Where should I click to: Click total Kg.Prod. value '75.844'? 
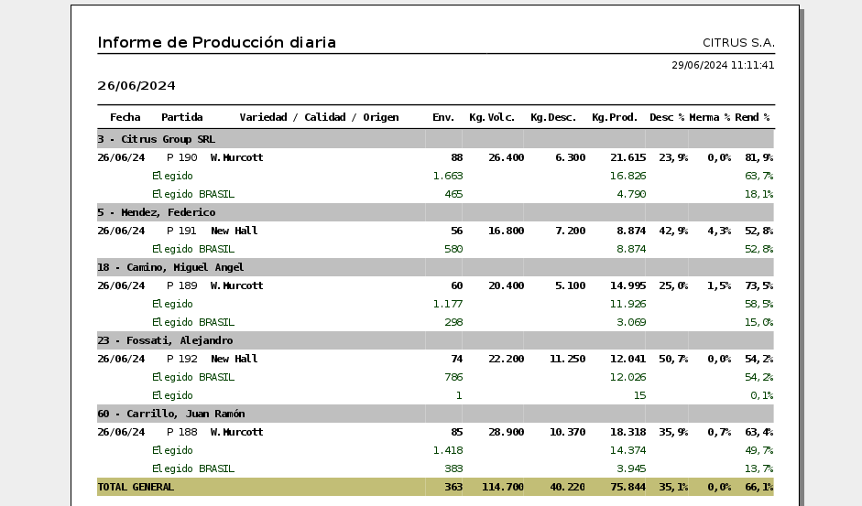(628, 487)
